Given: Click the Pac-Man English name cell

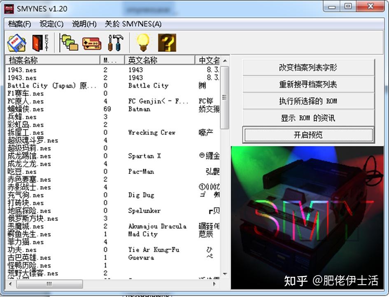Looking at the screenshot, I should (141, 172).
